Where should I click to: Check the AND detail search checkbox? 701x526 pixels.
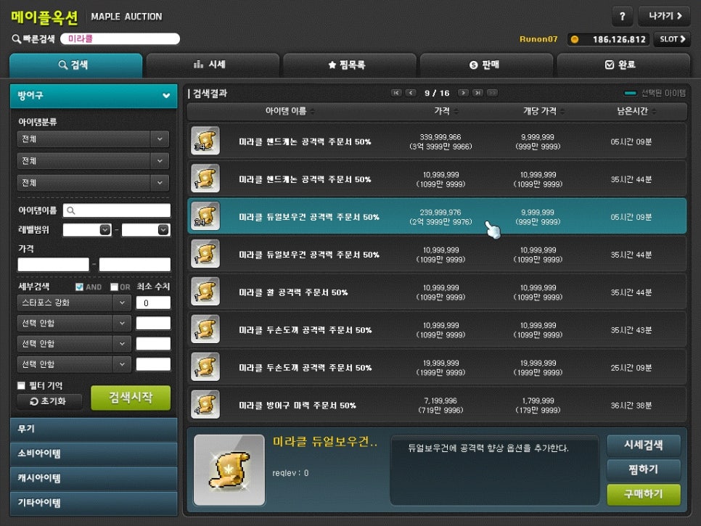79,287
